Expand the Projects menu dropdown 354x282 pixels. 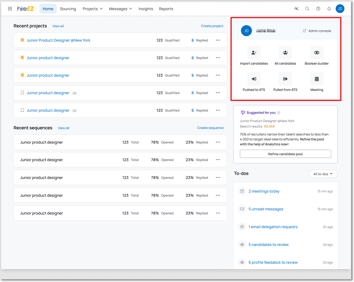pyautogui.click(x=92, y=9)
